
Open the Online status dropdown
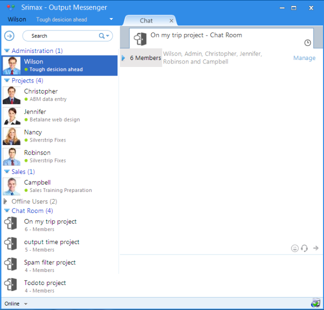[25, 304]
